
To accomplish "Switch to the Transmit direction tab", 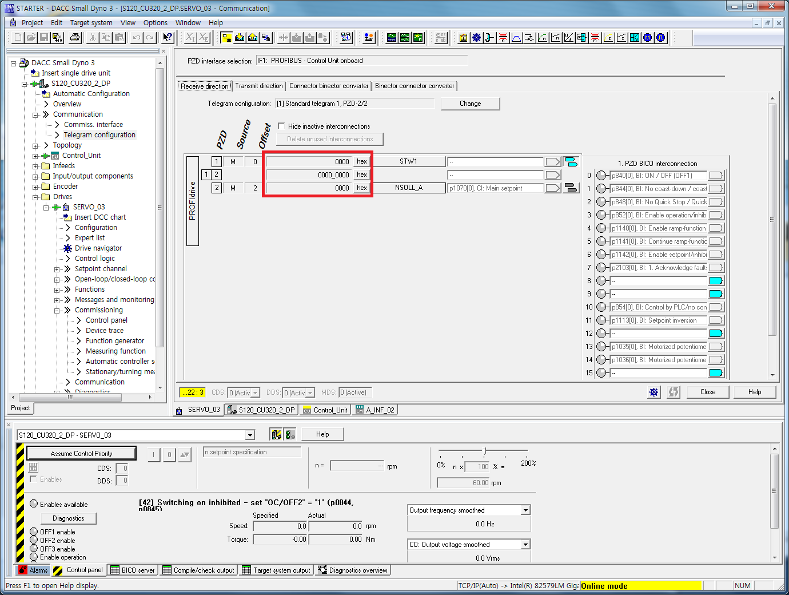I will 259,86.
